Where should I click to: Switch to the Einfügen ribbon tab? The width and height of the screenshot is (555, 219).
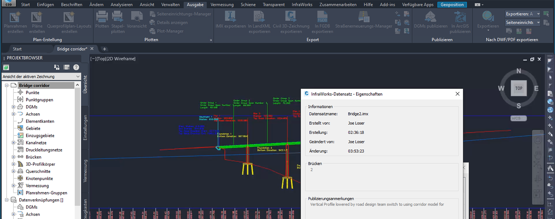pos(45,5)
